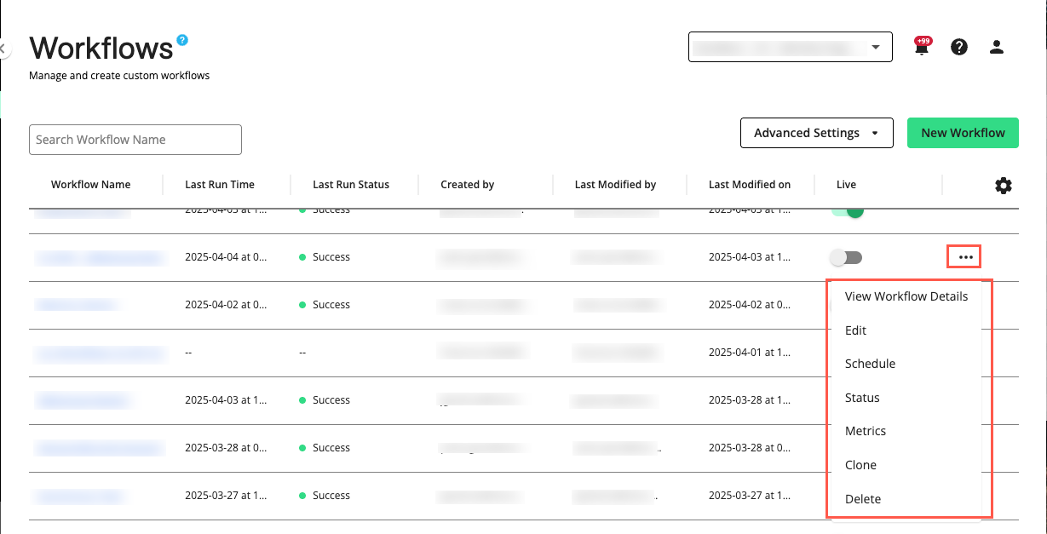Open the workflow link in 2025-04-03 run row

tap(83, 400)
